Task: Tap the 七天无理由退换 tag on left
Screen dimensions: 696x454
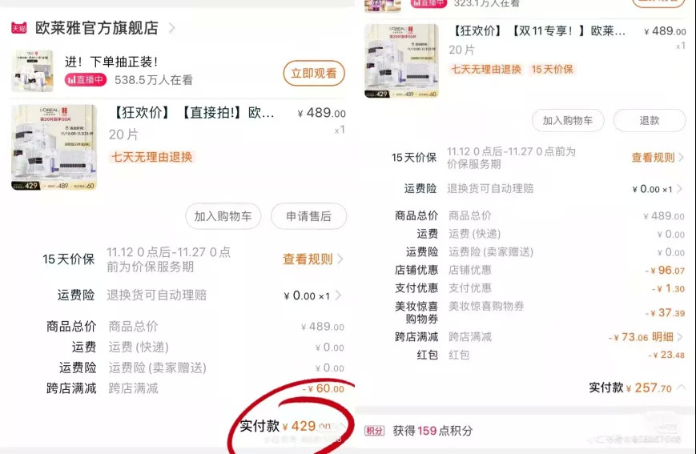Action: (x=152, y=157)
